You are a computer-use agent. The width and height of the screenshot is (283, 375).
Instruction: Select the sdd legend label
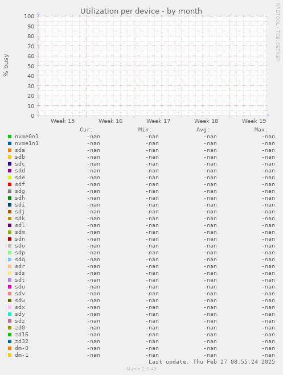click(x=20, y=171)
